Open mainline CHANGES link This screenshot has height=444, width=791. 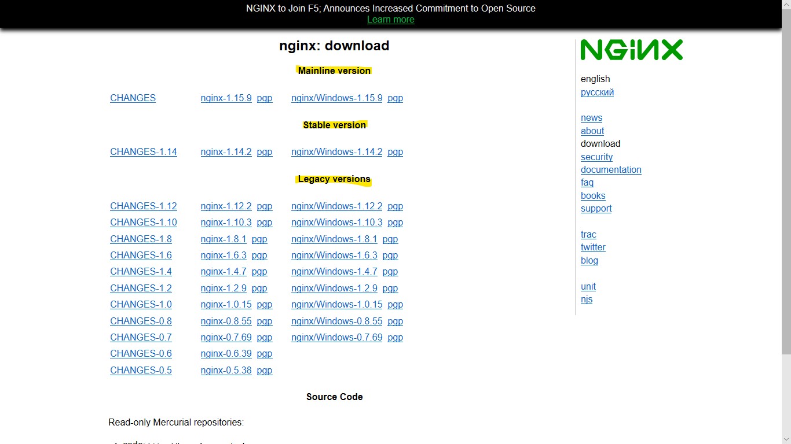(133, 98)
